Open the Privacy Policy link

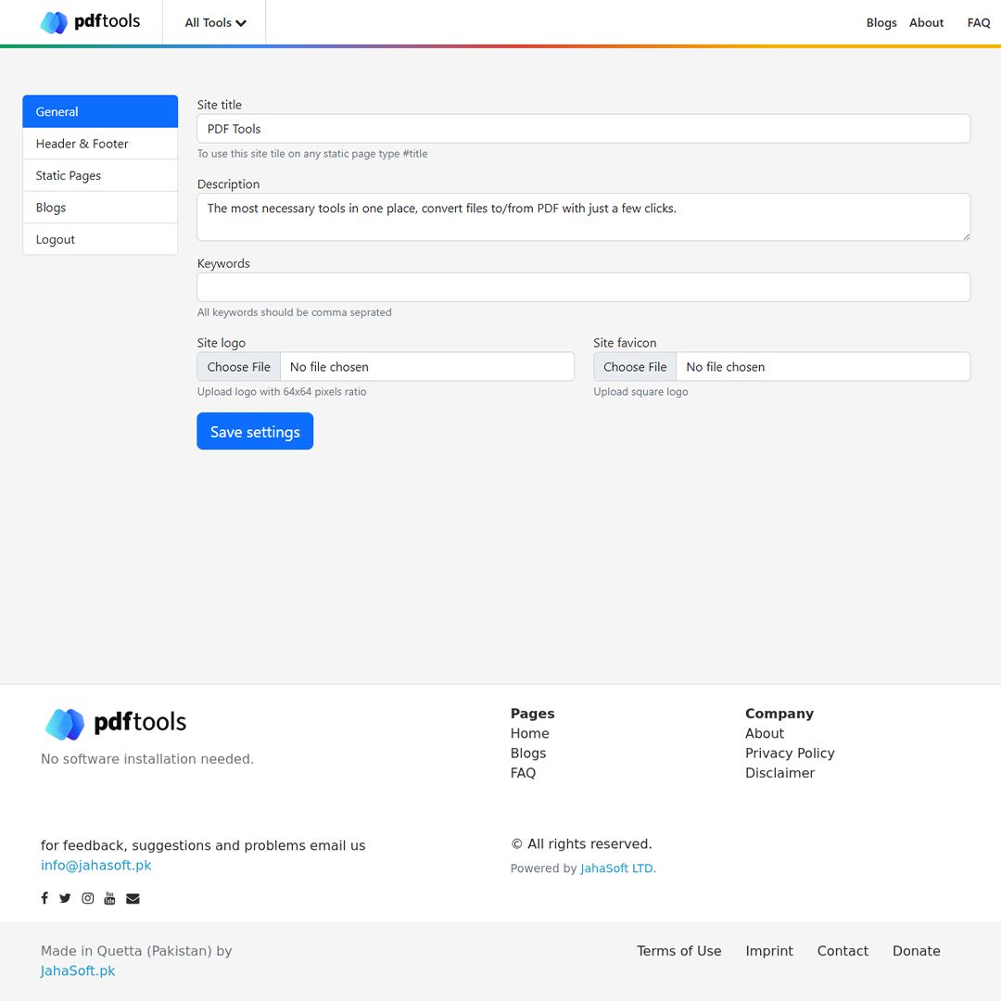790,754
